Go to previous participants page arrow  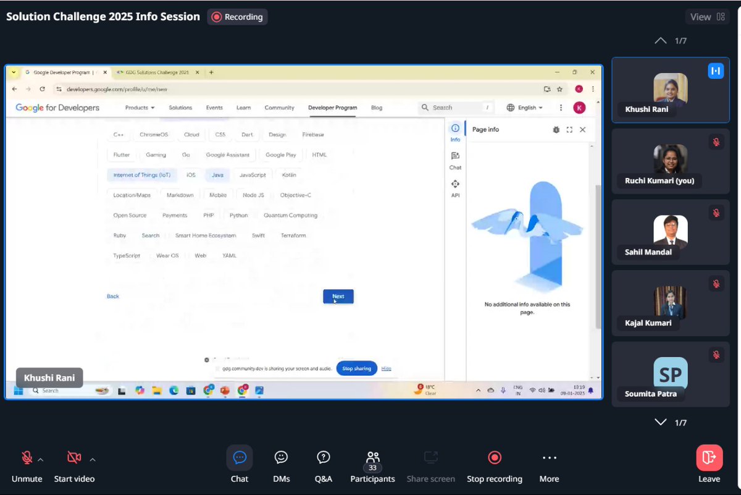[660, 41]
